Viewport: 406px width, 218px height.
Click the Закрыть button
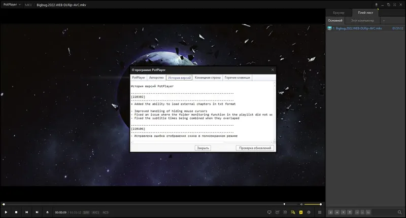tap(203, 148)
